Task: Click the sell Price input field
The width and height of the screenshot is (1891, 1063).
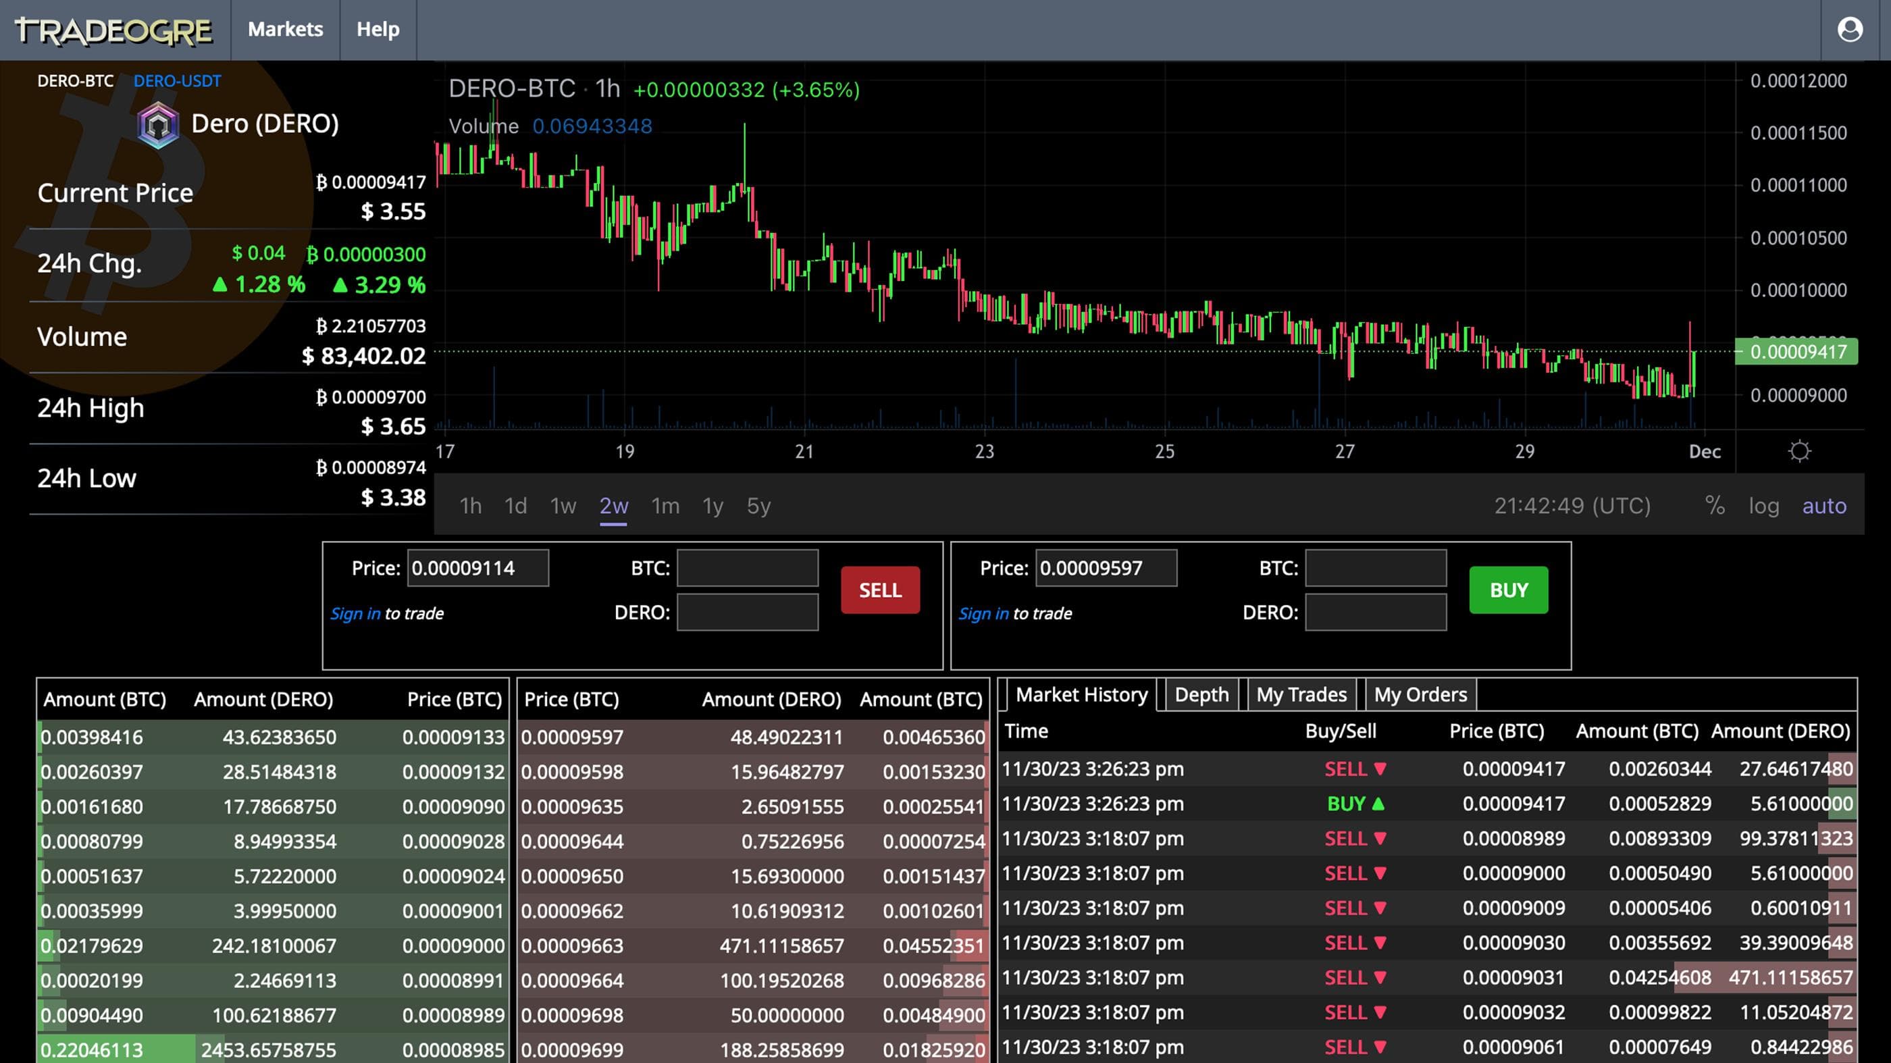Action: coord(478,568)
